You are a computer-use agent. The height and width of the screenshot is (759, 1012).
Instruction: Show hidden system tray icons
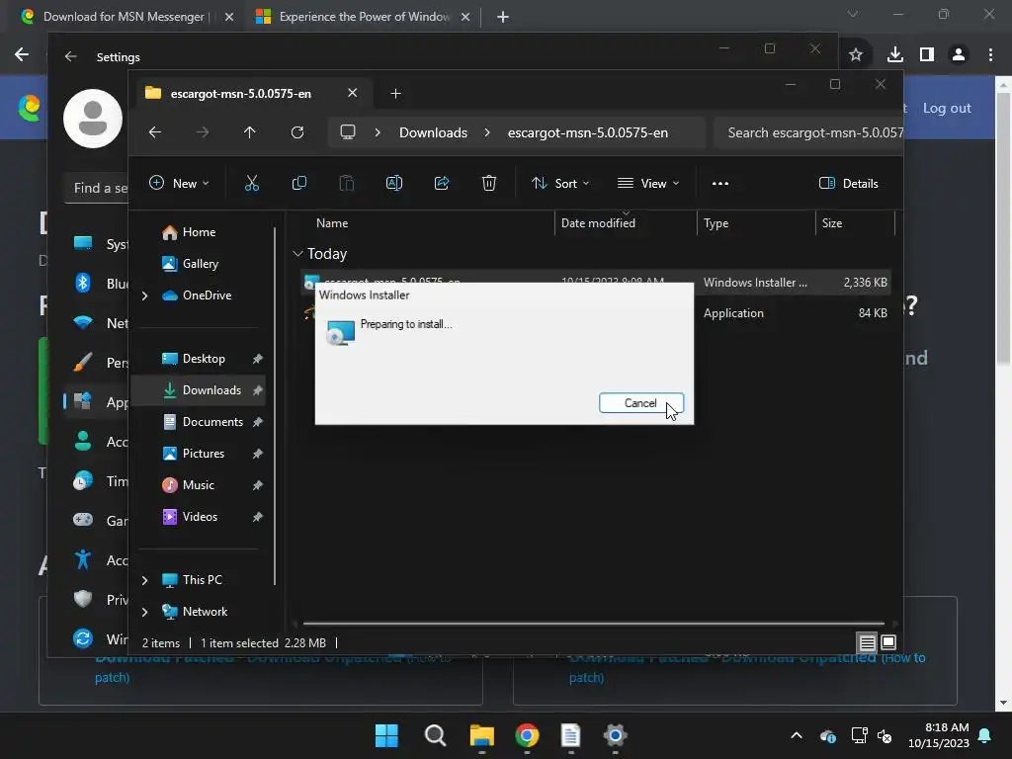click(797, 735)
